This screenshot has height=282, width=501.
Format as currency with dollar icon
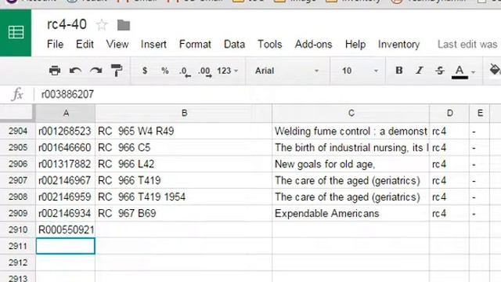tap(145, 70)
